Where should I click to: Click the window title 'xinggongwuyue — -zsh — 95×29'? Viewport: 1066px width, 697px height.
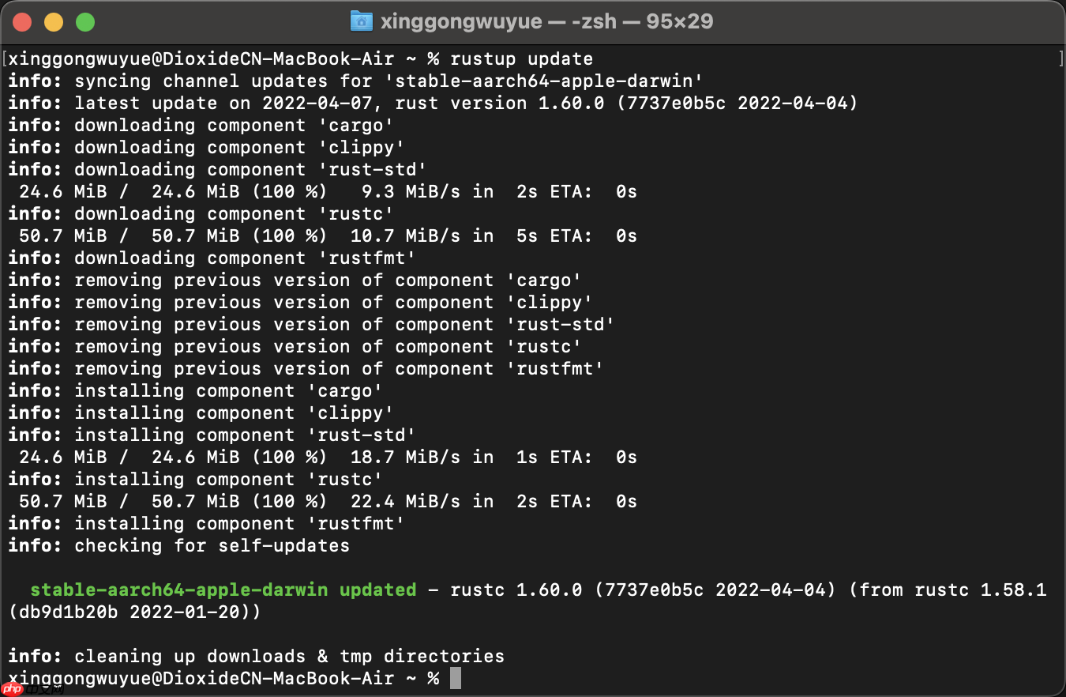point(546,21)
